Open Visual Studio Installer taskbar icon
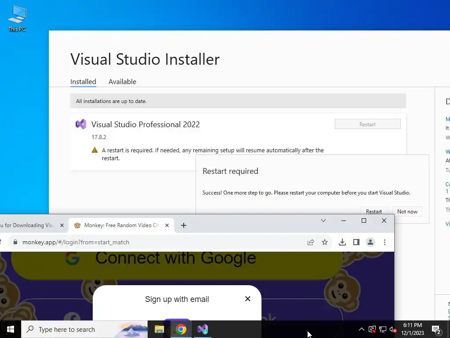Screen dimensions: 450x338 [203, 329]
